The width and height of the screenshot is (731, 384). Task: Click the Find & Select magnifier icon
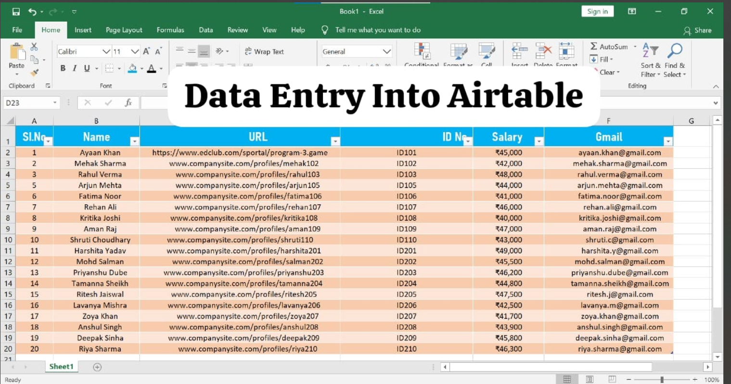(x=675, y=50)
